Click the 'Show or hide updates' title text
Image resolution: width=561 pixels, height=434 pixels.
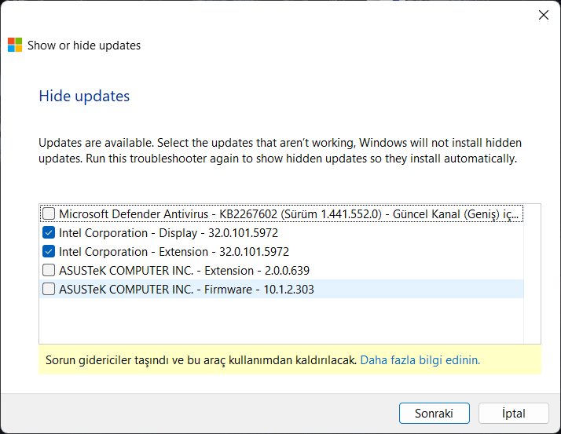(x=84, y=46)
